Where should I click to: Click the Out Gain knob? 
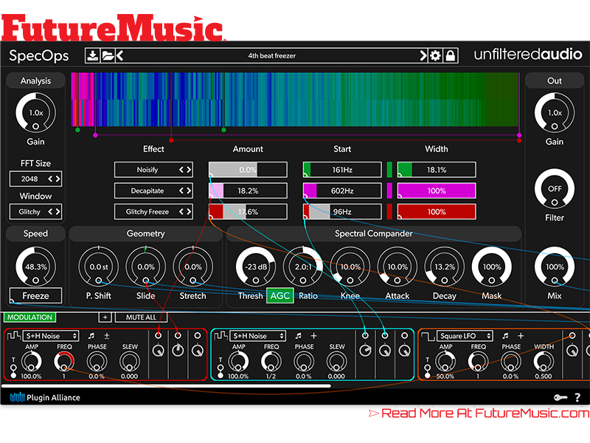pyautogui.click(x=555, y=113)
